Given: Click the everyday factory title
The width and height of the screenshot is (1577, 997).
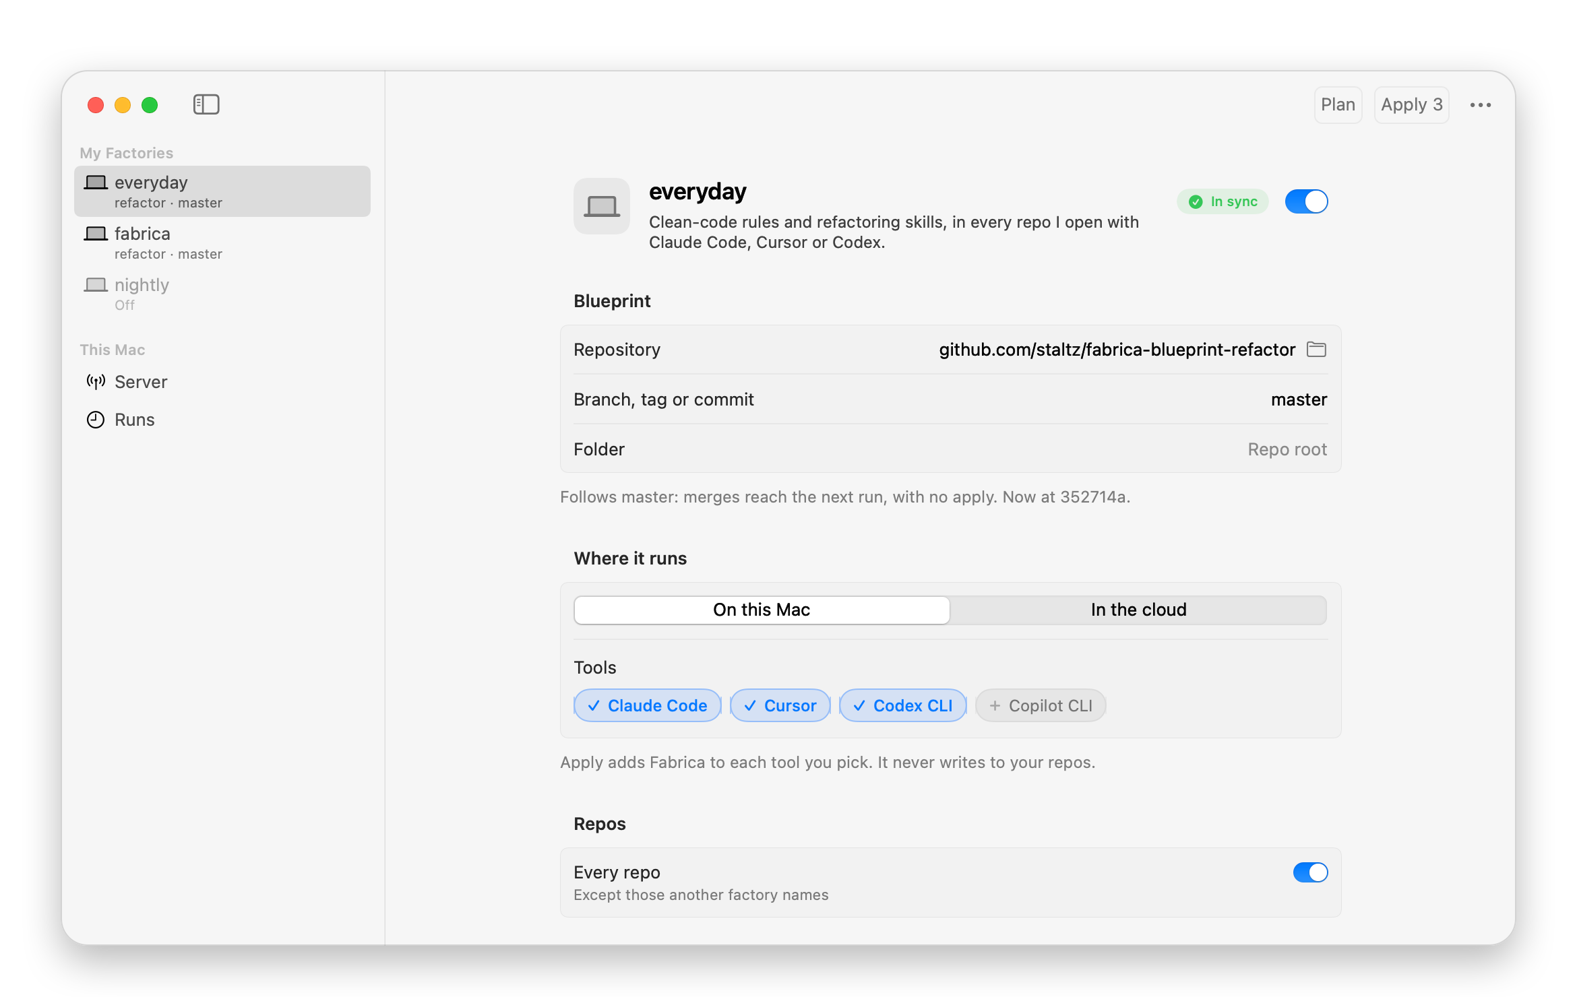Looking at the screenshot, I should point(698,192).
